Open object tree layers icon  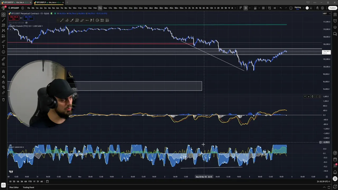pos(335,27)
